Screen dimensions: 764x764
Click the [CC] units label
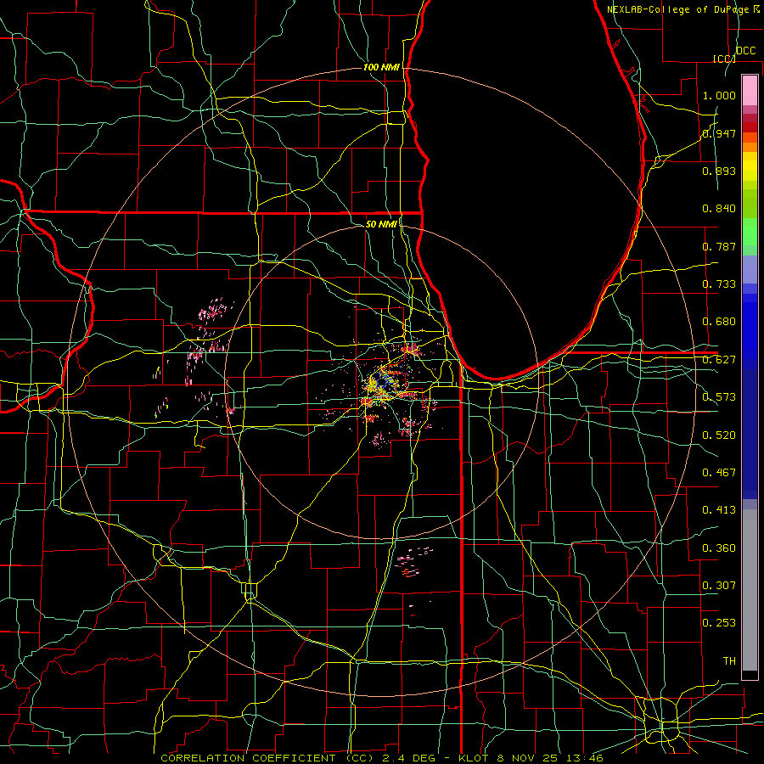click(723, 59)
